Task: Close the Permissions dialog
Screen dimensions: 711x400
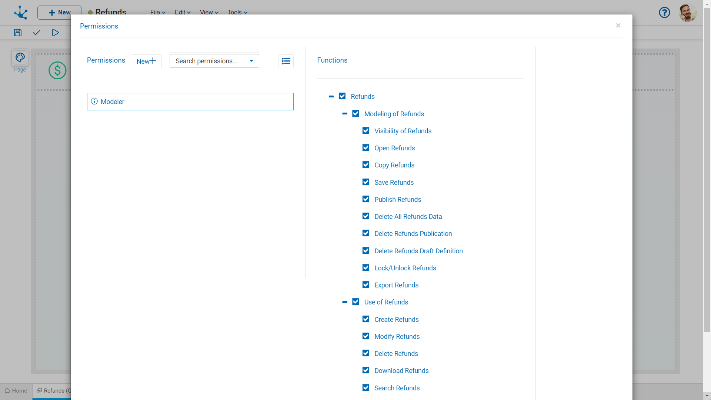Action: click(x=618, y=26)
